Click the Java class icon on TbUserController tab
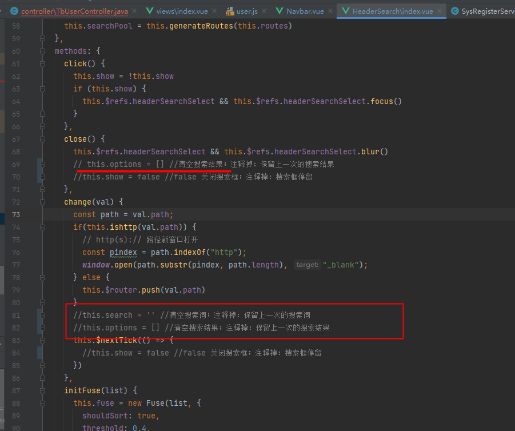 (14, 11)
